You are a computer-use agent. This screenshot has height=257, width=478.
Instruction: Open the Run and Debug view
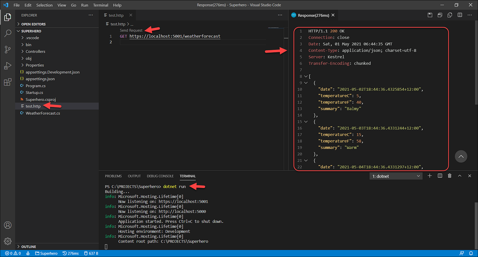[x=8, y=66]
